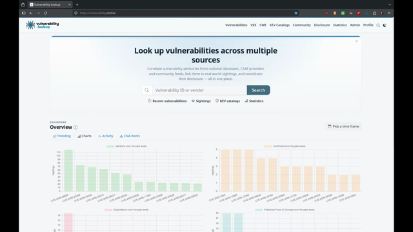This screenshot has height=232, width=413.
Task: Click the address bar URL
Action: click(x=97, y=13)
